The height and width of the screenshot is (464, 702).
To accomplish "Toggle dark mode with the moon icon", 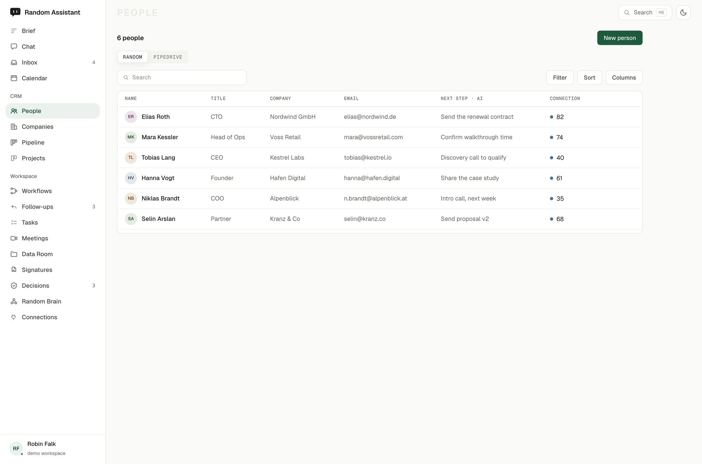I will click(683, 13).
